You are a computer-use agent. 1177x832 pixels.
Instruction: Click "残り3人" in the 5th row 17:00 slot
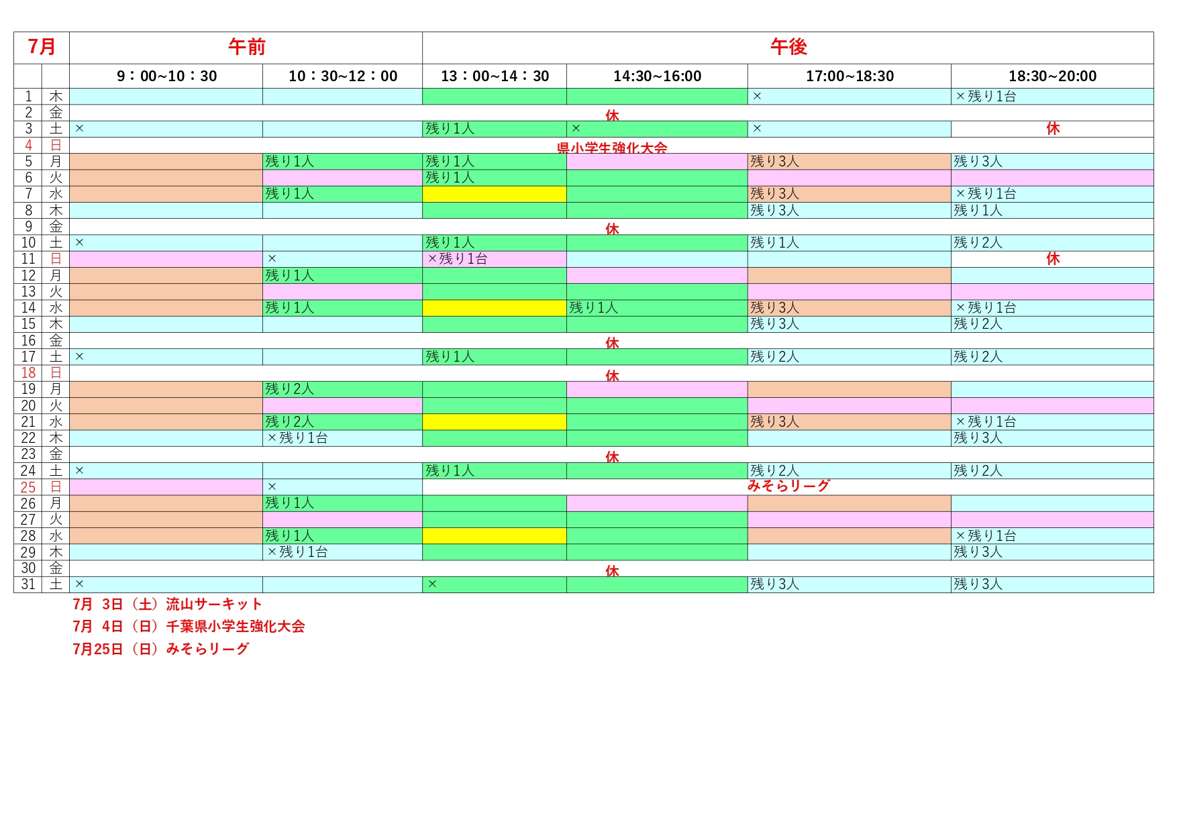click(774, 162)
